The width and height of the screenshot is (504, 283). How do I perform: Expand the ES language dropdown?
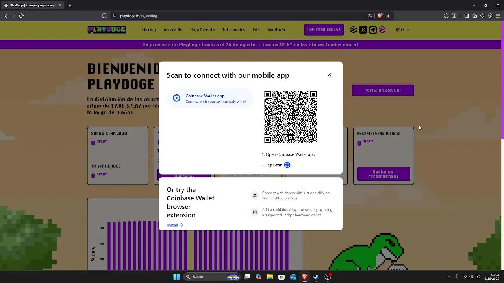tap(402, 30)
